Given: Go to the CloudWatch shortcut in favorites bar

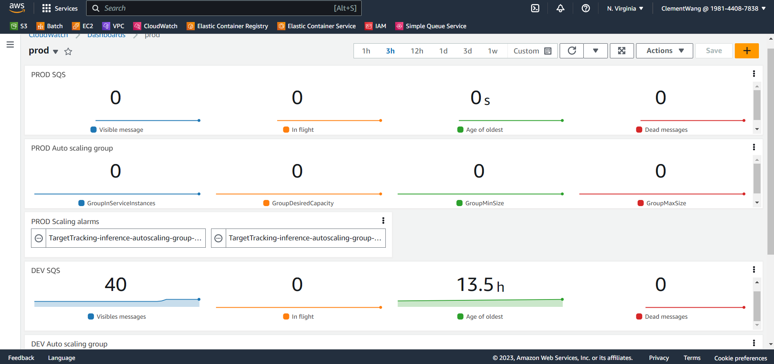Looking at the screenshot, I should click(x=156, y=26).
